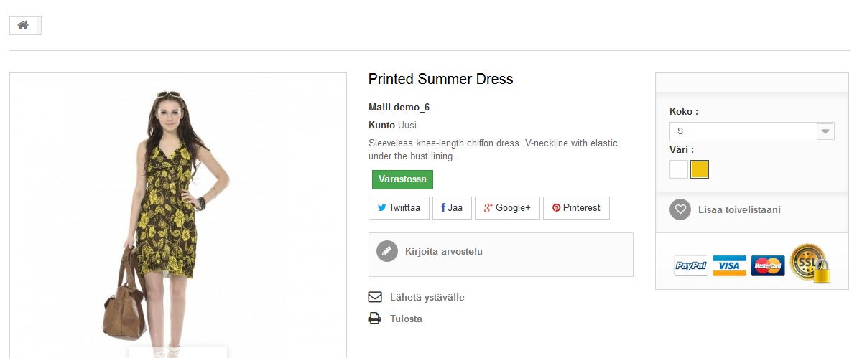The image size is (862, 358).
Task: Choose the white color swatch
Action: [x=679, y=169]
